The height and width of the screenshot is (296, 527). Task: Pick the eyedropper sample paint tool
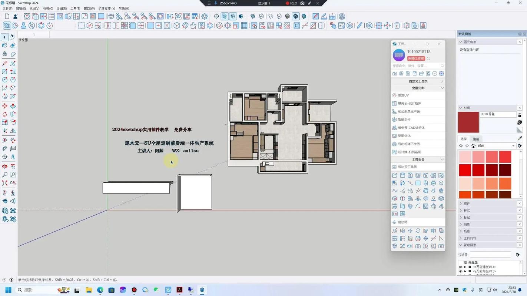coord(520,138)
